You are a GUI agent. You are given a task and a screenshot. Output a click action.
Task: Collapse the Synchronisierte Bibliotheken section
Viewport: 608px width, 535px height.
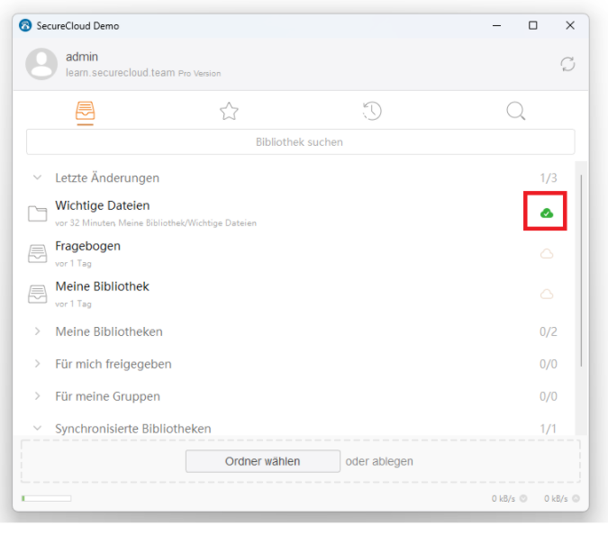pyautogui.click(x=37, y=428)
